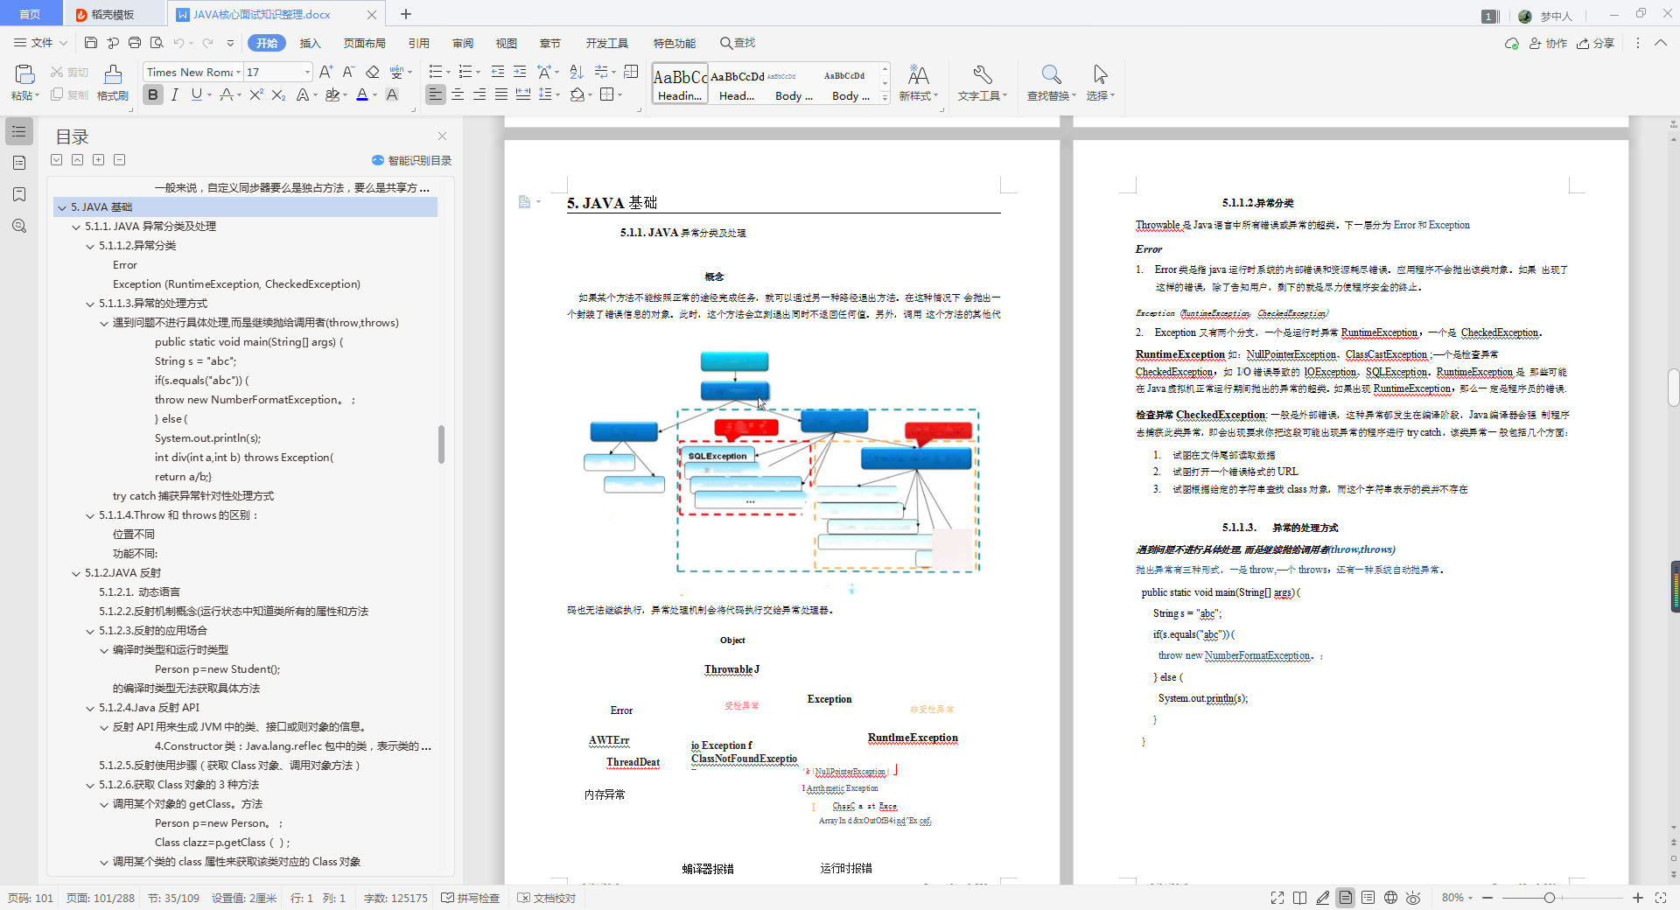
Task: Click the Save document icon
Action: point(91,43)
